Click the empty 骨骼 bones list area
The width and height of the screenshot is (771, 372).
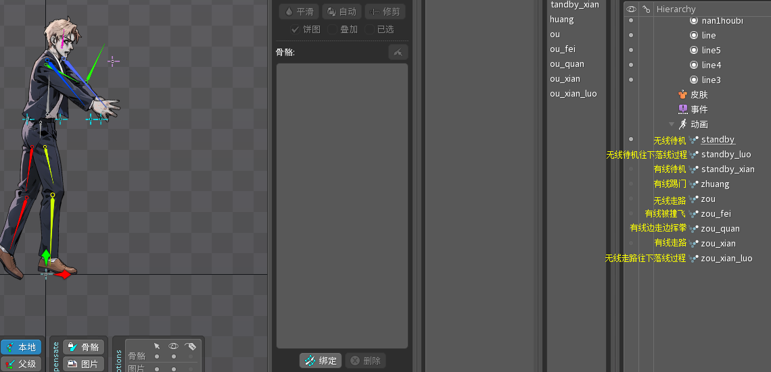tap(342, 203)
